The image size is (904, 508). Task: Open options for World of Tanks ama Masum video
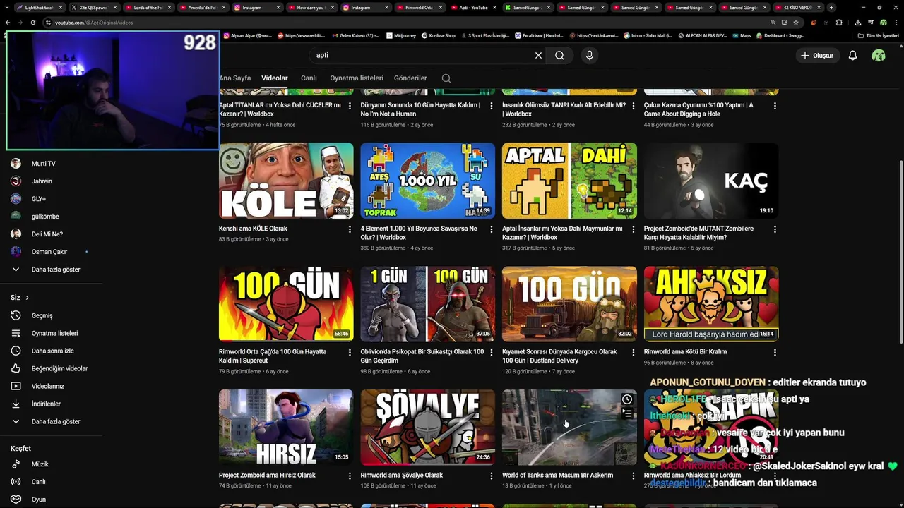pyautogui.click(x=633, y=476)
